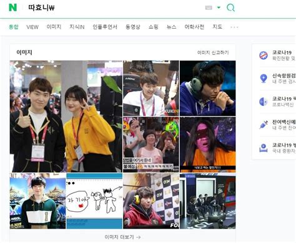Screen dimensions: 296x243
Task: Click the 코로나백신 half-circle icon
Action: click(x=264, y=102)
